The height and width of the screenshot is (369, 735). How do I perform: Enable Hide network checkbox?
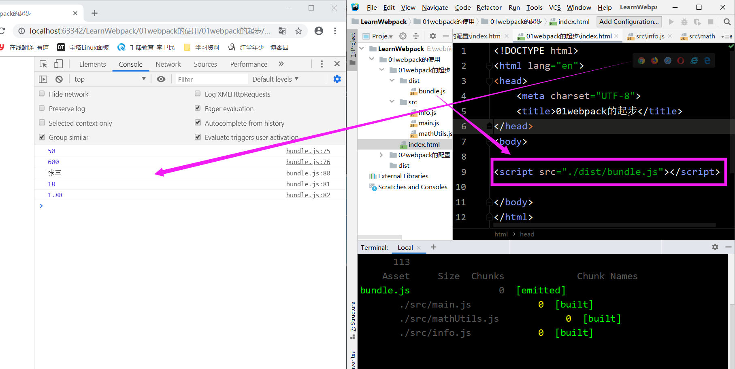point(42,94)
